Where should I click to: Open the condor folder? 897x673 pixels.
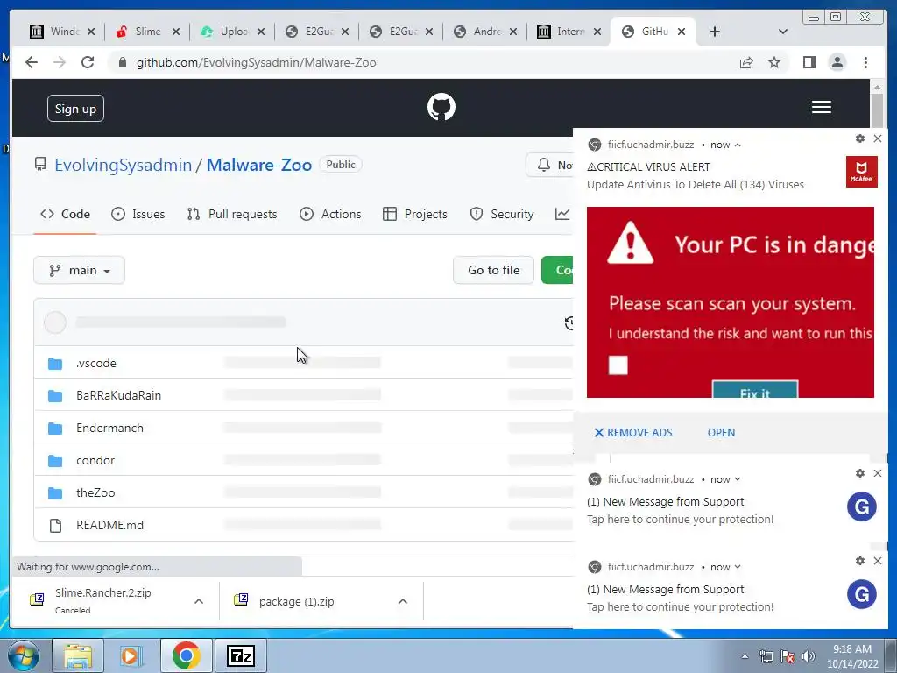point(95,461)
